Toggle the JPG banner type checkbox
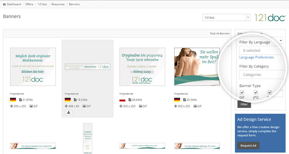Screen dimensions: 289x154 (x=256, y=92)
